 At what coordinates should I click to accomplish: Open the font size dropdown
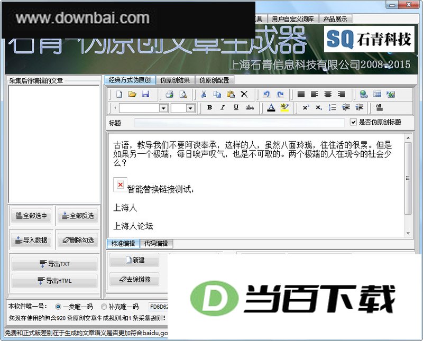pos(190,108)
